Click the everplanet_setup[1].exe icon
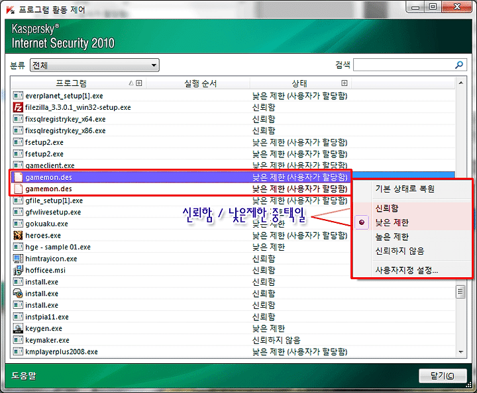This screenshot has height=393, width=477. (x=18, y=96)
